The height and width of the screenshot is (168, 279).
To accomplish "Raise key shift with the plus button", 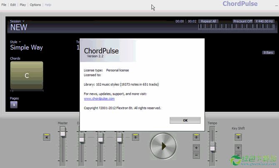I will coord(238,148).
